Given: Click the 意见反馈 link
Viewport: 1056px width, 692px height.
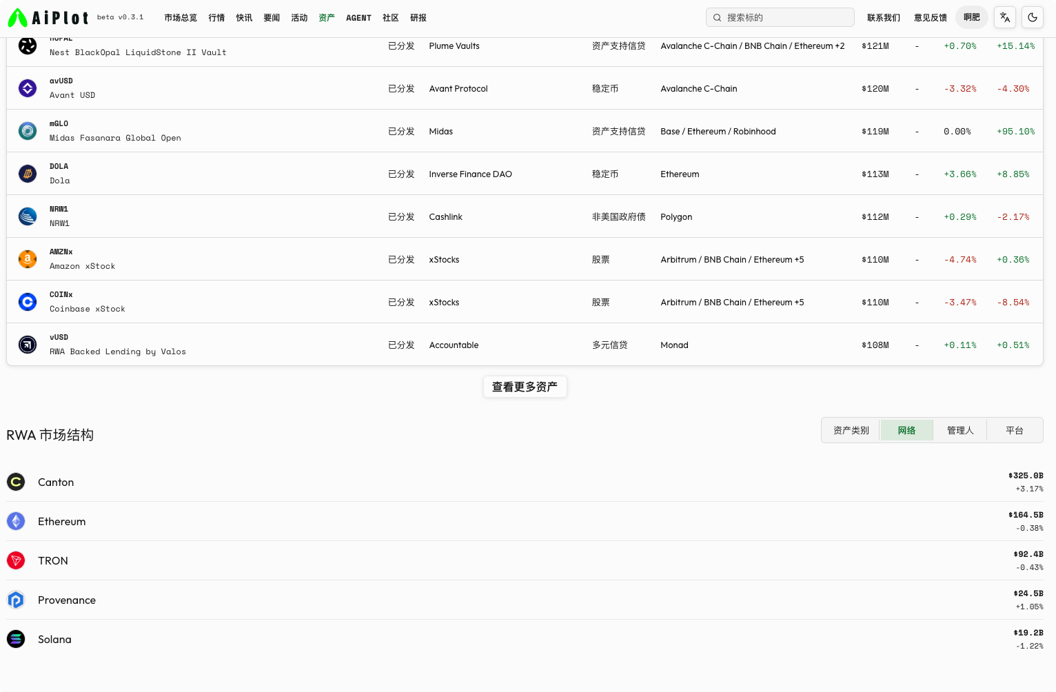Looking at the screenshot, I should pyautogui.click(x=931, y=17).
